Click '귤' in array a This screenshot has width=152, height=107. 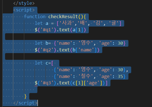(114, 23)
